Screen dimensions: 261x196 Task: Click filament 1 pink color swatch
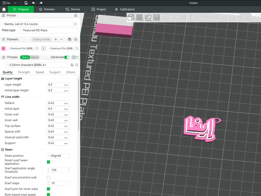(x=3, y=48)
